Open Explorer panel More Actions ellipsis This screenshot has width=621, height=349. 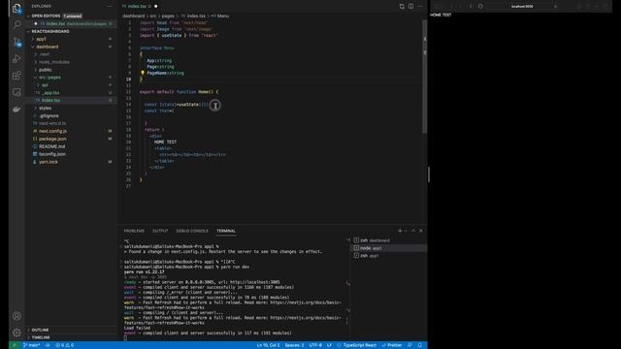[x=110, y=7]
